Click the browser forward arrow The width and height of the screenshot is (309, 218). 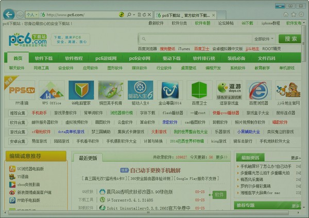[20, 14]
